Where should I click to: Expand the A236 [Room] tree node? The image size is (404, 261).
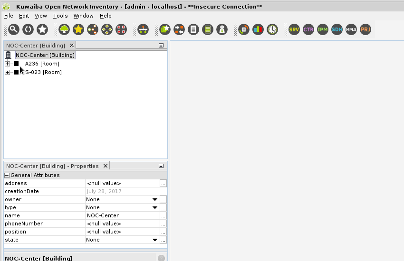coord(7,64)
